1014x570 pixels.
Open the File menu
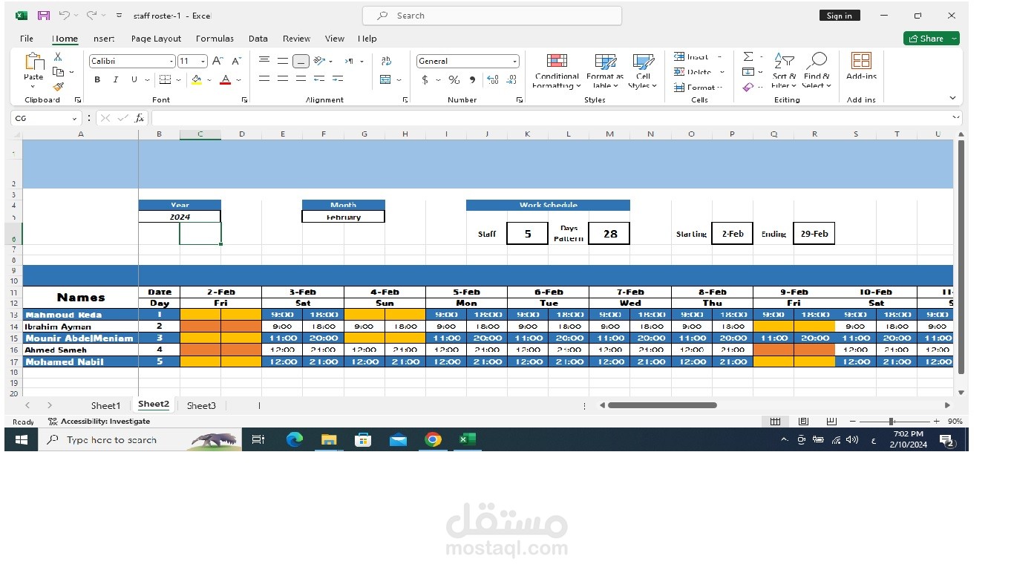tap(27, 39)
